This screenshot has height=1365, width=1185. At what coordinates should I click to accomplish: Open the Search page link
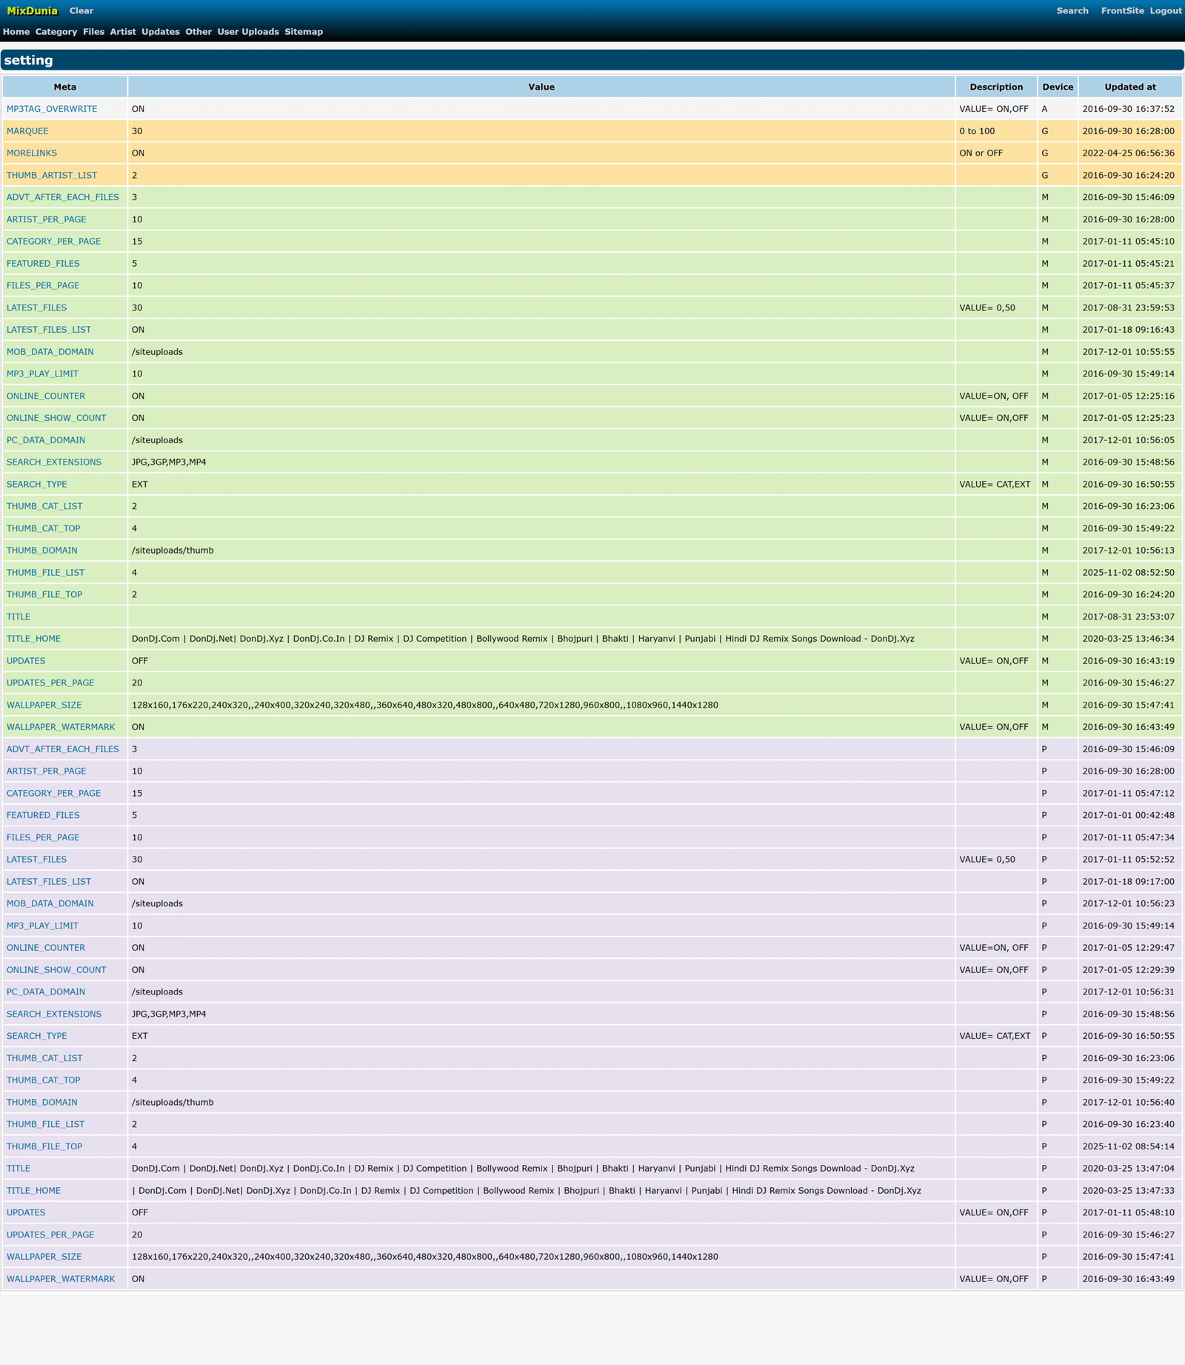coord(1072,11)
